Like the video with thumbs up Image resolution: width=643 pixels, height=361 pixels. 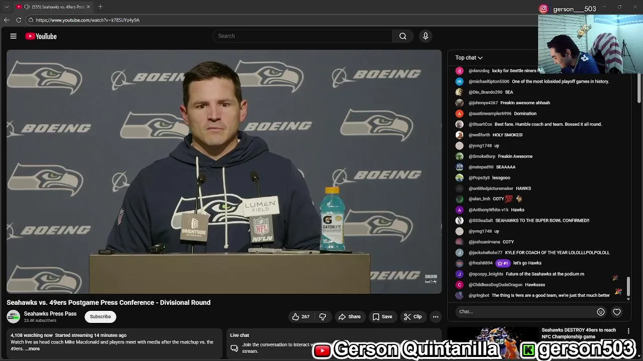(300, 317)
